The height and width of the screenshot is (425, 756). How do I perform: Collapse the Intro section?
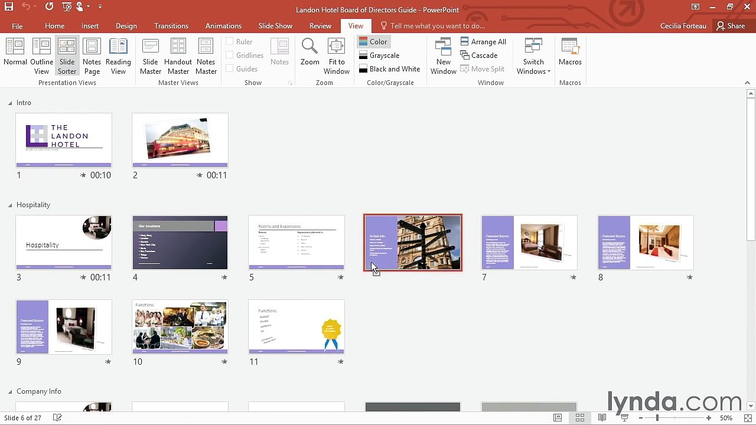coord(10,103)
